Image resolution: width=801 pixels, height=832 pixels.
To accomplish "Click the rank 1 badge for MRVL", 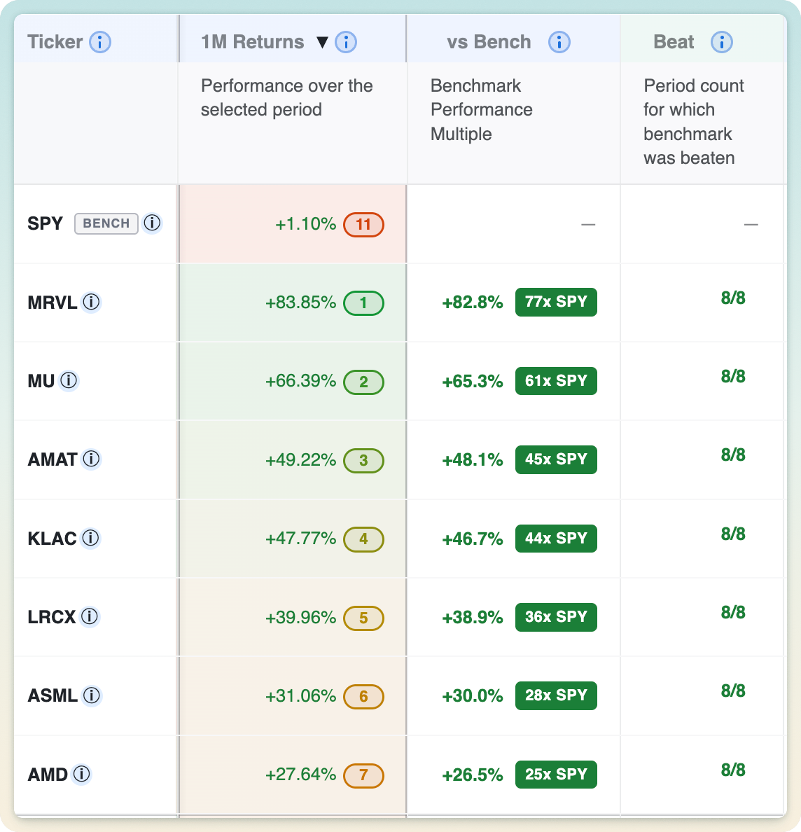I will point(363,303).
